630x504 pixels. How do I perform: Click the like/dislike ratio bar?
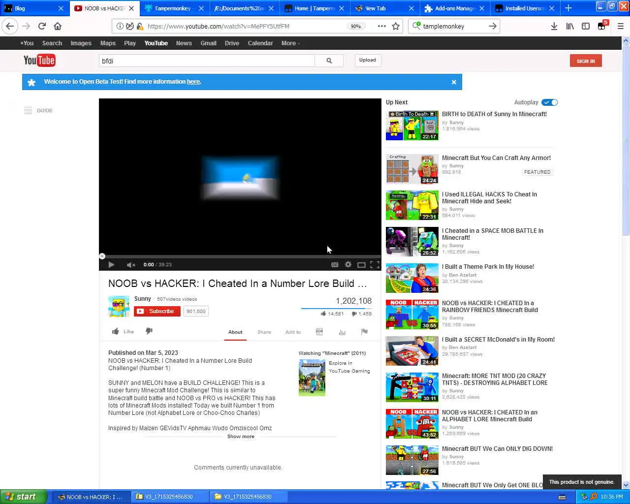click(337, 308)
